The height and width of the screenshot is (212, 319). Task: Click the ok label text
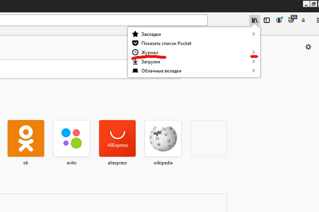pyautogui.click(x=26, y=163)
